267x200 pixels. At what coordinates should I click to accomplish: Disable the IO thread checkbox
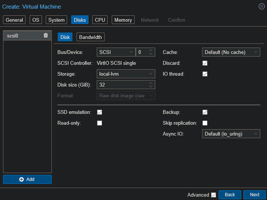(205, 74)
